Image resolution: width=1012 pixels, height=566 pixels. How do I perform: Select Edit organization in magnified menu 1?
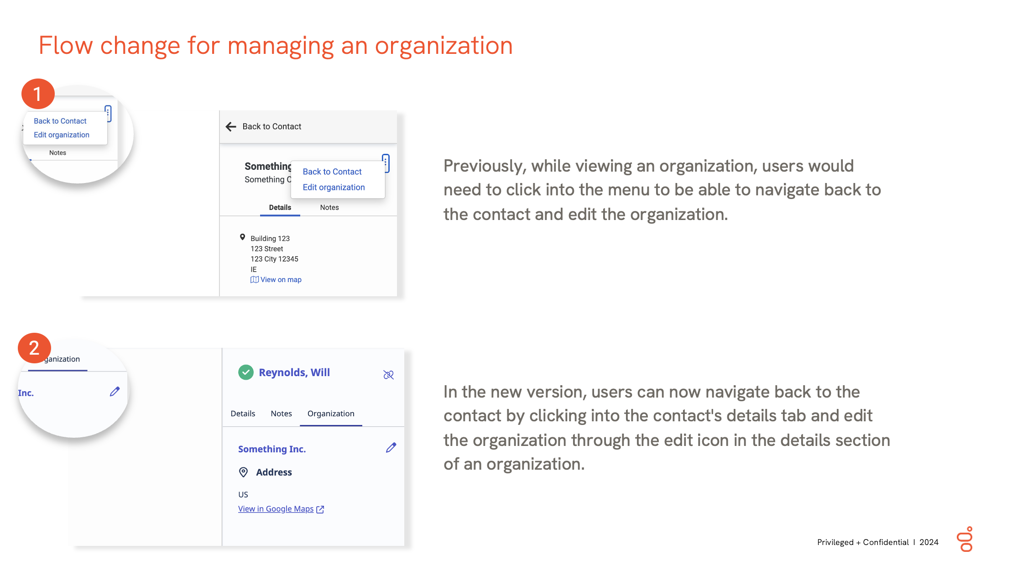coord(62,135)
